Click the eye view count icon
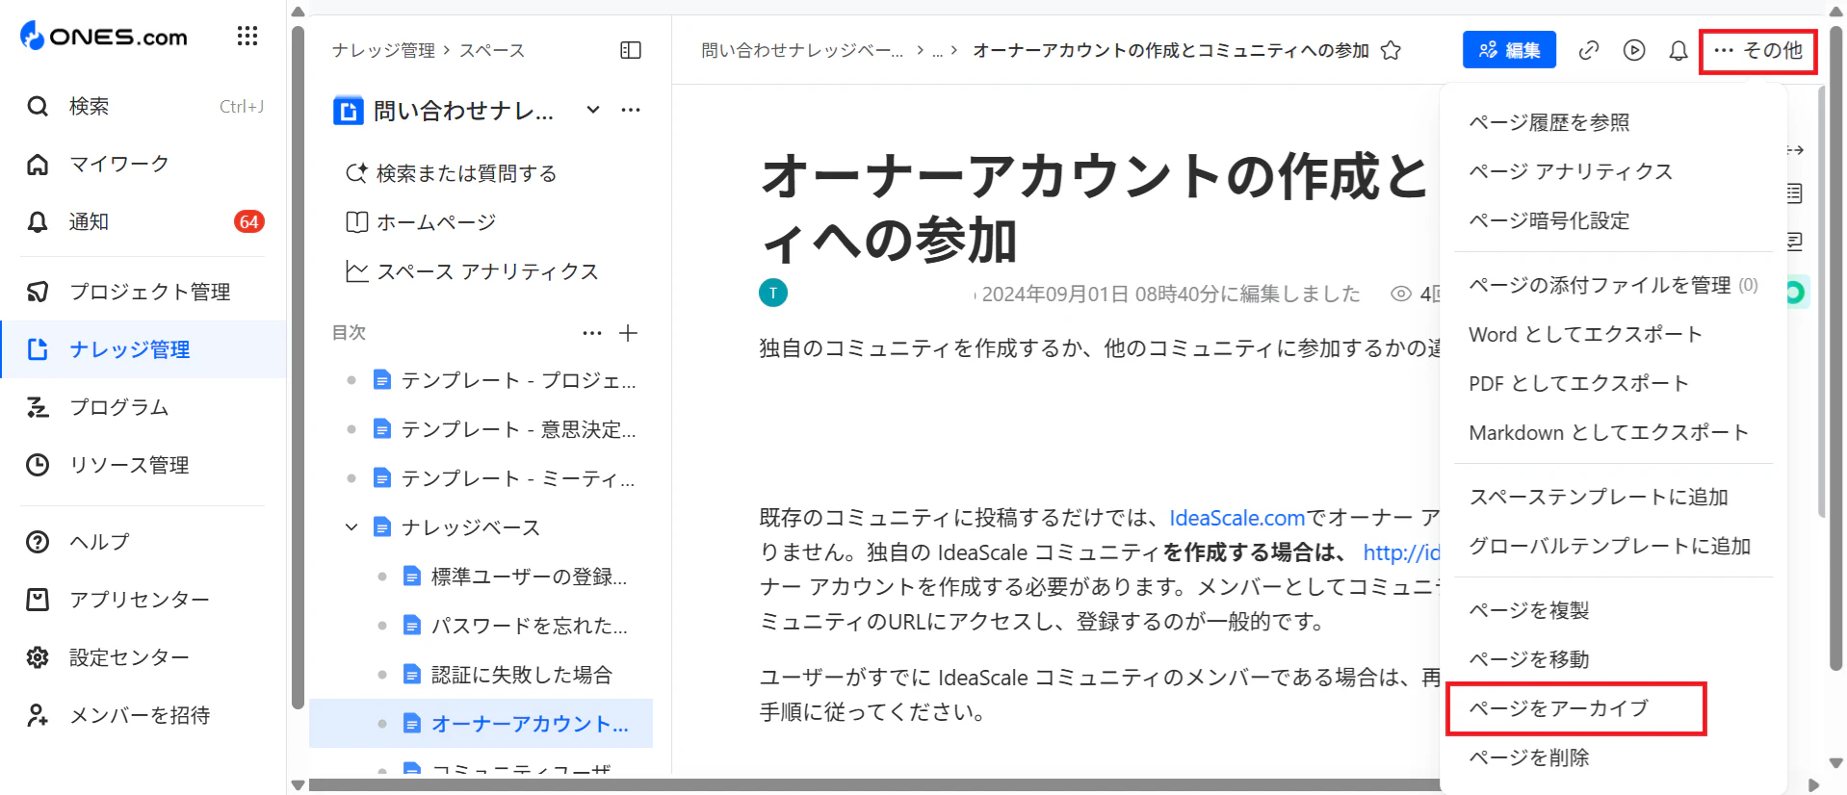Screen dimensions: 1847x795 (1401, 294)
